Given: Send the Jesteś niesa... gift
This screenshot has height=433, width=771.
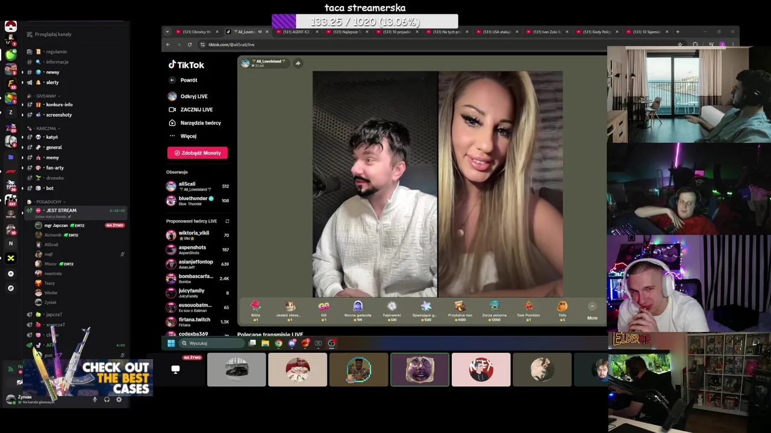Looking at the screenshot, I should click(289, 310).
